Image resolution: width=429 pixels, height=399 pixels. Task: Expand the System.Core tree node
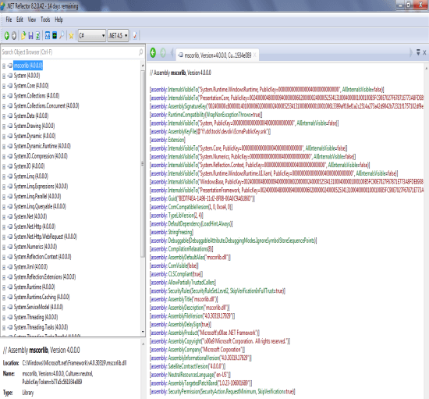[x=4, y=86]
